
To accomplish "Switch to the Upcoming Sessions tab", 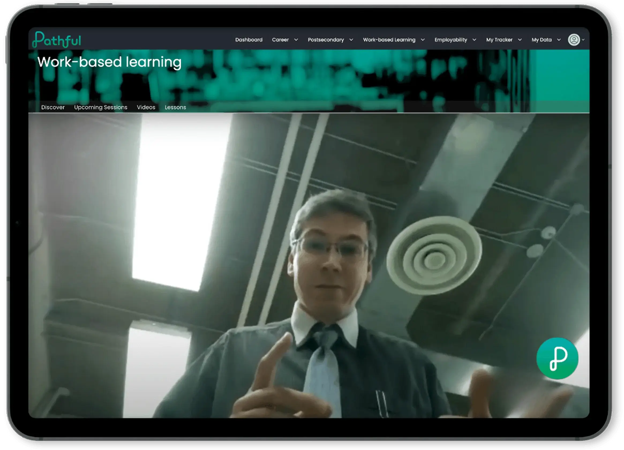I will click(101, 107).
